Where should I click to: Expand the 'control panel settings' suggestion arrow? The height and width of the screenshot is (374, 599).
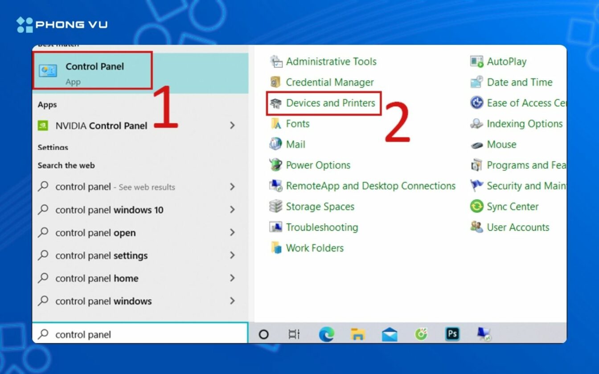click(232, 255)
